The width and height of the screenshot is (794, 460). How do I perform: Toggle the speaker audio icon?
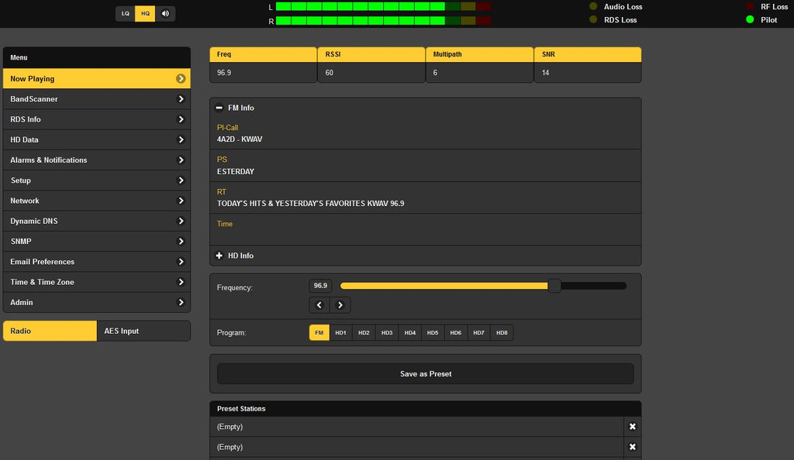pos(165,14)
